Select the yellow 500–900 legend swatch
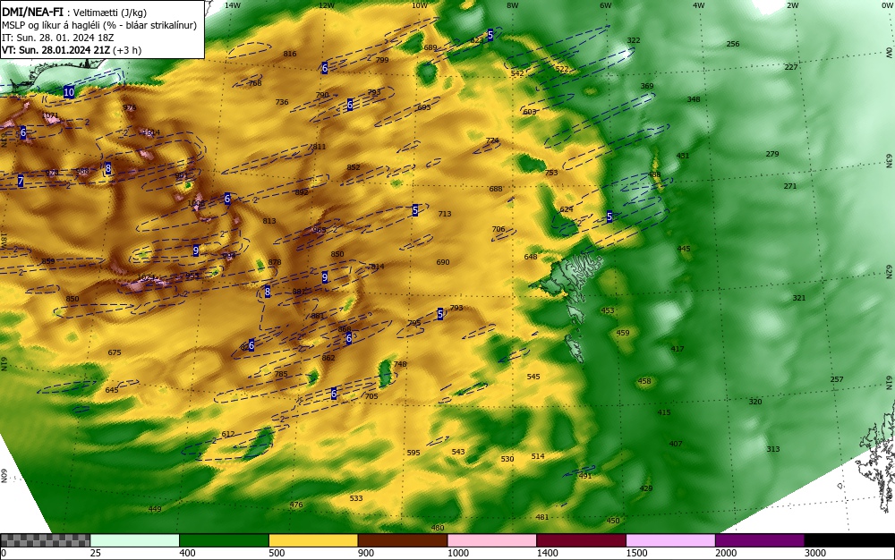 pos(313,540)
